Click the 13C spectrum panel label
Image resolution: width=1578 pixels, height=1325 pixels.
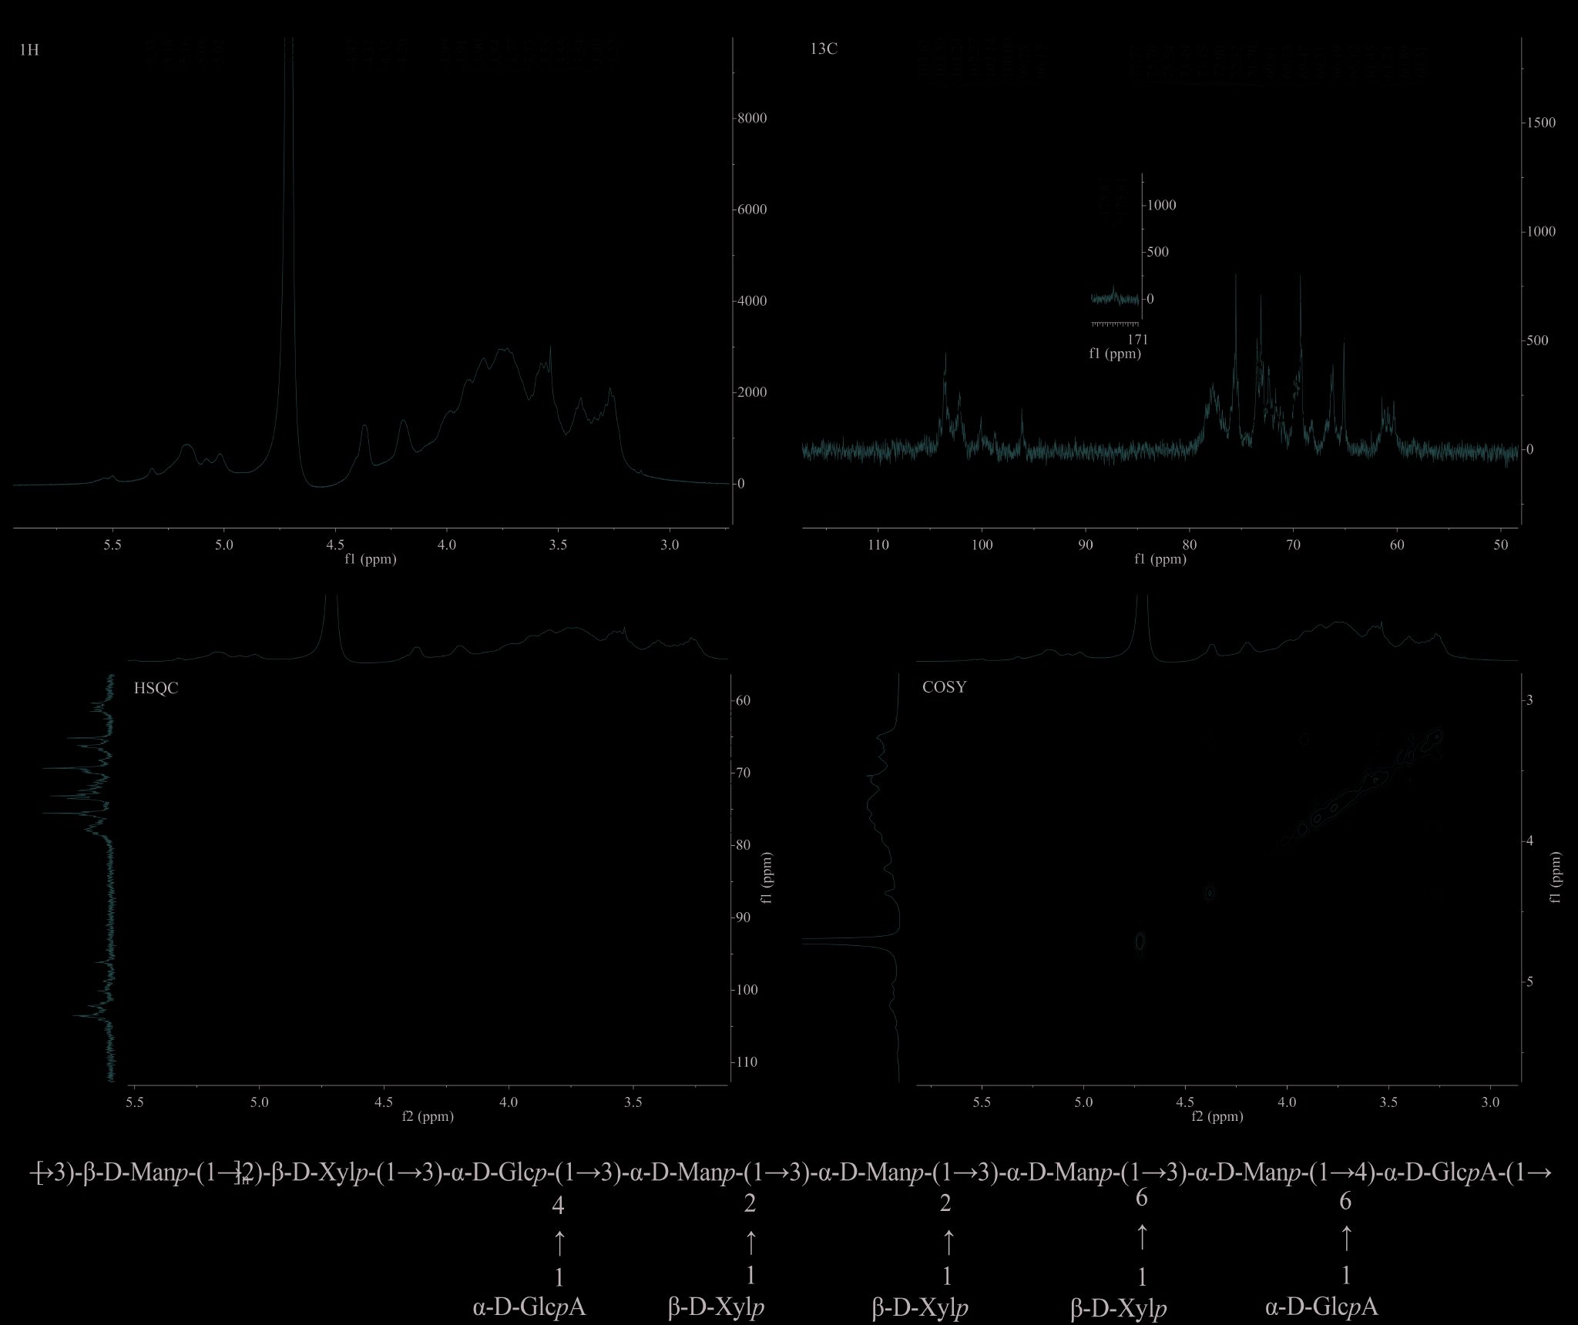pyautogui.click(x=824, y=49)
